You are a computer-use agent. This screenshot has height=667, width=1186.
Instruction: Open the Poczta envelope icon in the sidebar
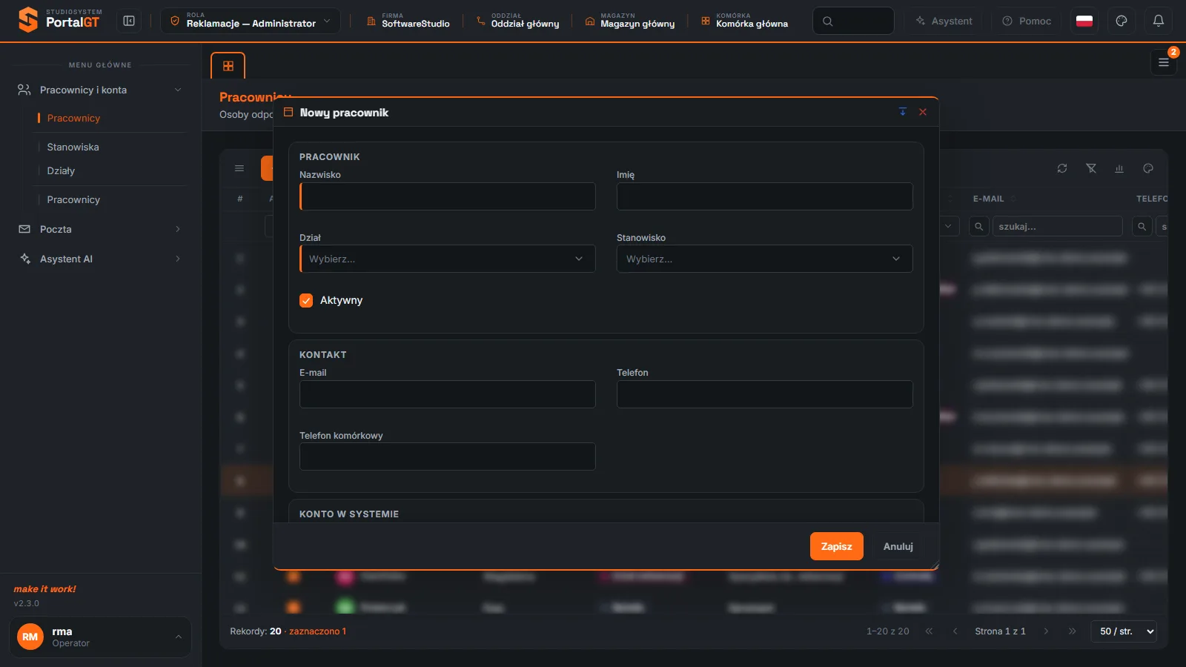pyautogui.click(x=24, y=229)
